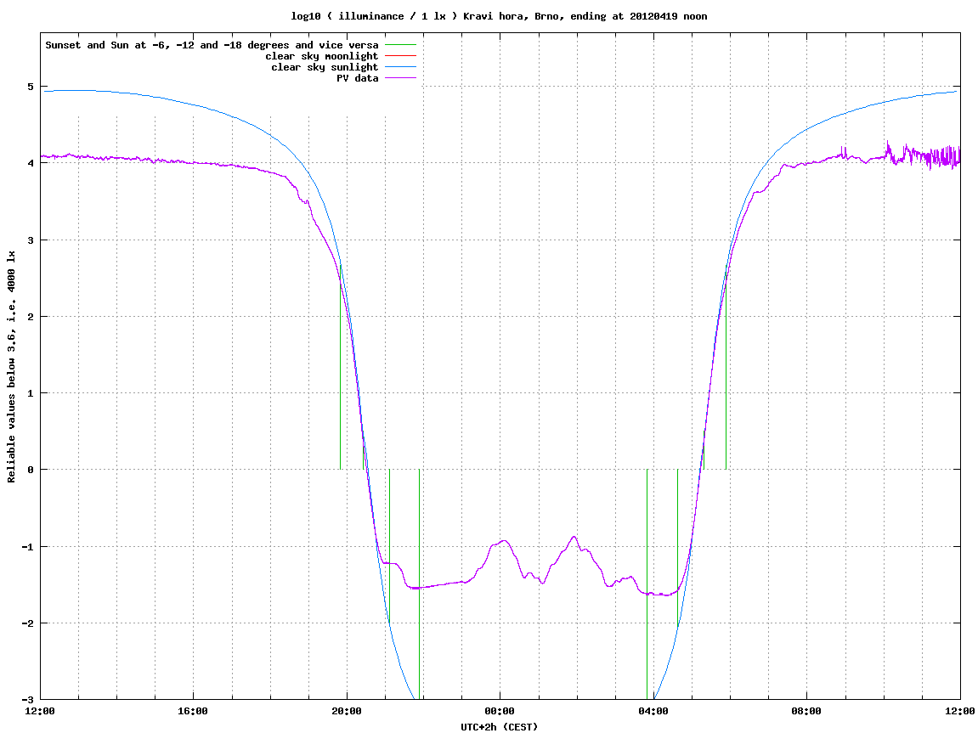Image resolution: width=978 pixels, height=733 pixels.
Task: Click x-axis tick label 20:00
Action: tap(347, 711)
